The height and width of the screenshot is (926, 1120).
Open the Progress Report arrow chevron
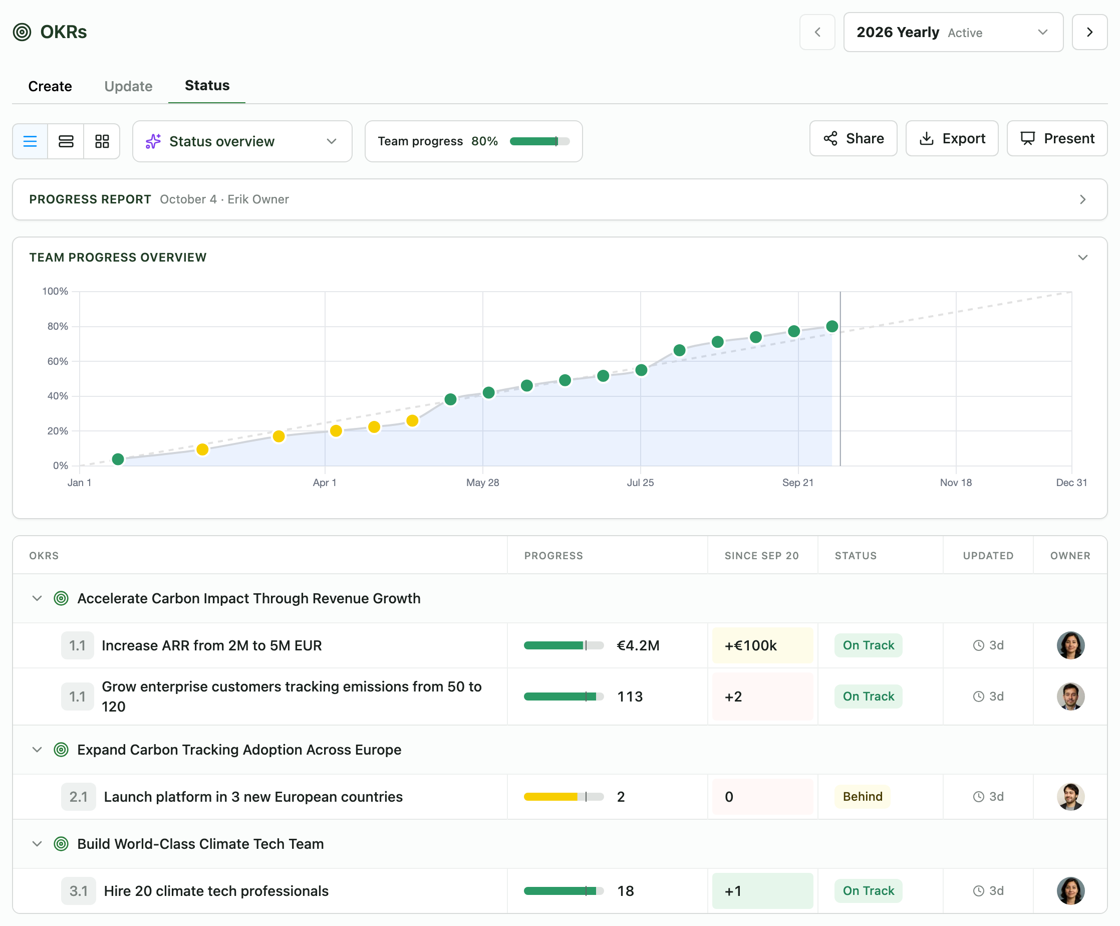point(1082,199)
